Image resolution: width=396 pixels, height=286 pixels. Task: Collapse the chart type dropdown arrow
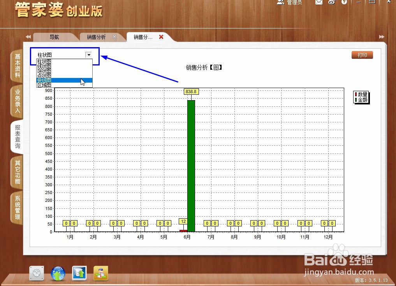(89, 55)
